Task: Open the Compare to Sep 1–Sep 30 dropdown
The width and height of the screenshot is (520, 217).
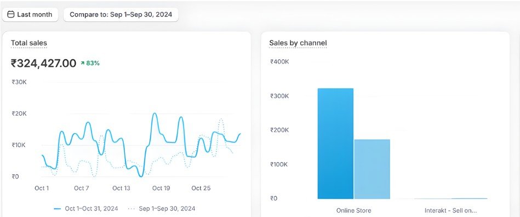Action: (121, 15)
